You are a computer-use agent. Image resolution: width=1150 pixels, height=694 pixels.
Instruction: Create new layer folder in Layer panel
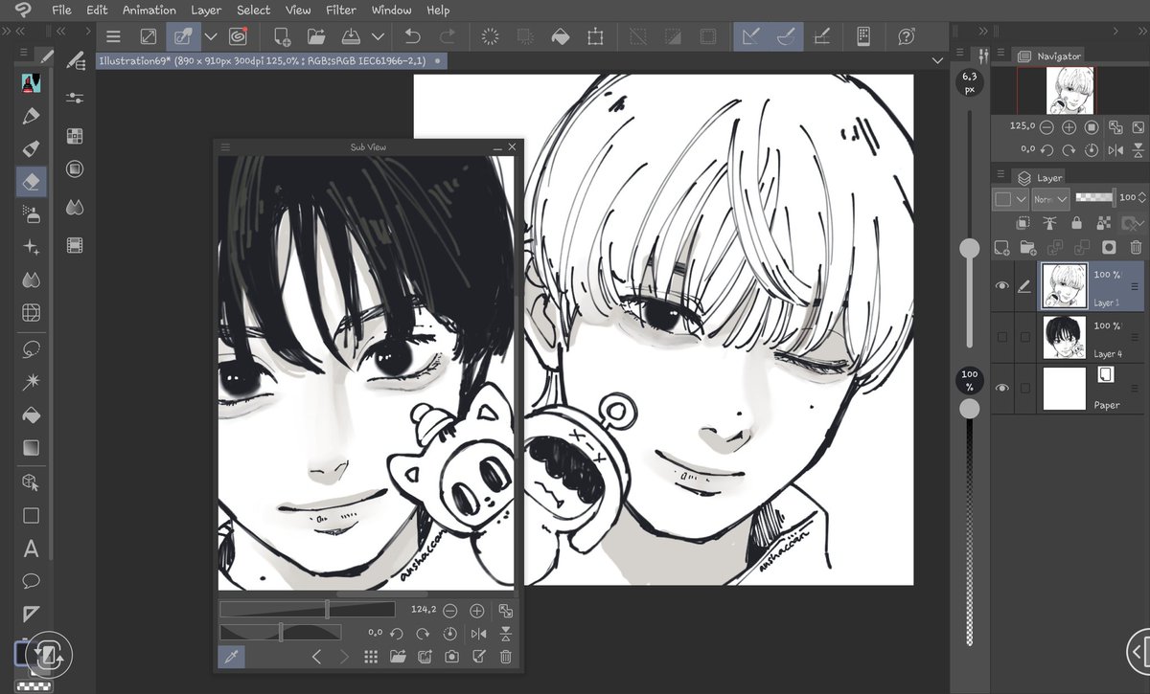pos(1028,247)
